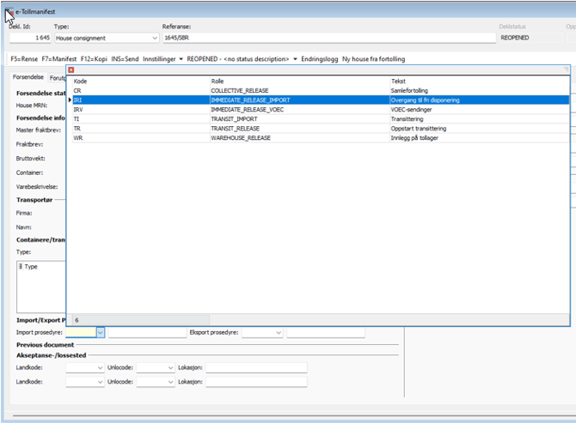Expand the Innstillinger dropdown arrow
Image resolution: width=576 pixels, height=423 pixels.
coord(181,59)
